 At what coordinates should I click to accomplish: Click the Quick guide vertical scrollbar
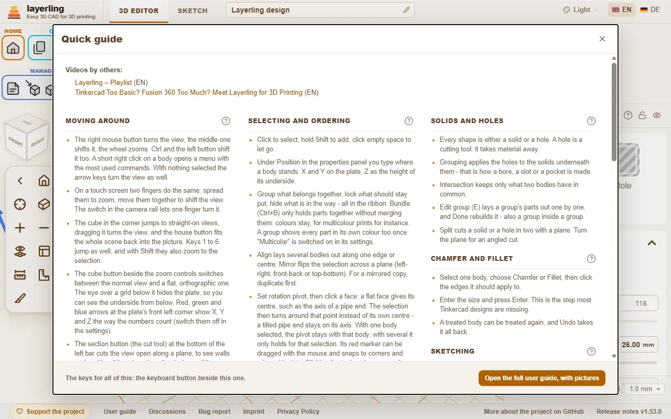point(614,112)
